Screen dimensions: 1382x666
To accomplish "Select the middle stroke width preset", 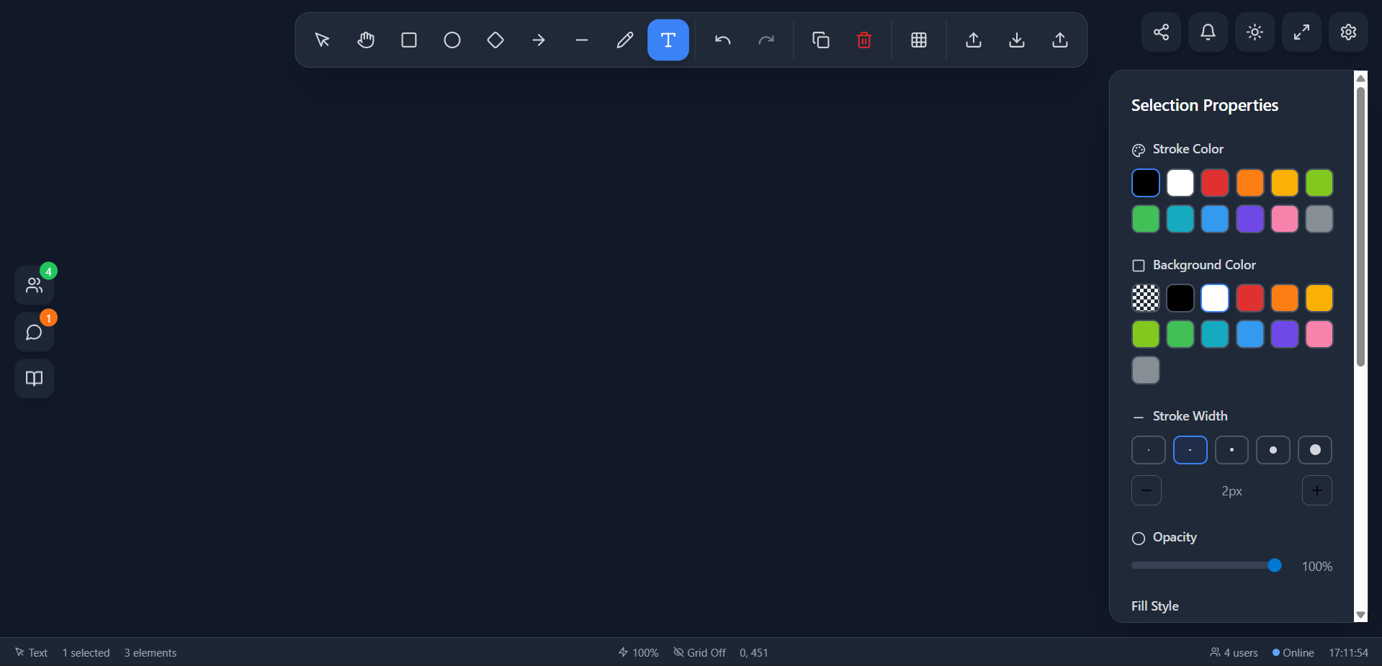I will click(1232, 450).
